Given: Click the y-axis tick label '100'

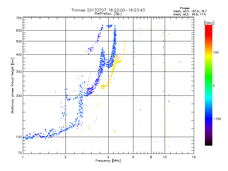Looking at the screenshot, I should point(19,137).
